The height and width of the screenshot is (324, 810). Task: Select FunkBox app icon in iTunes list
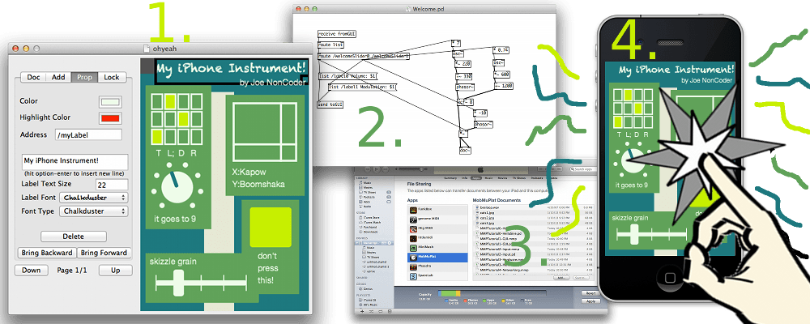pos(413,211)
